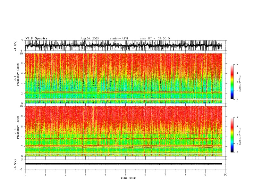Click the 'VLF Spectra' title text
The width and height of the screenshot is (254, 196).
point(36,38)
